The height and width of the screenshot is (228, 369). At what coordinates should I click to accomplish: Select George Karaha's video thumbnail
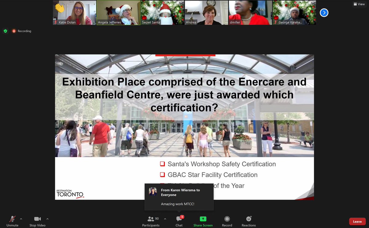pyautogui.click(x=294, y=13)
